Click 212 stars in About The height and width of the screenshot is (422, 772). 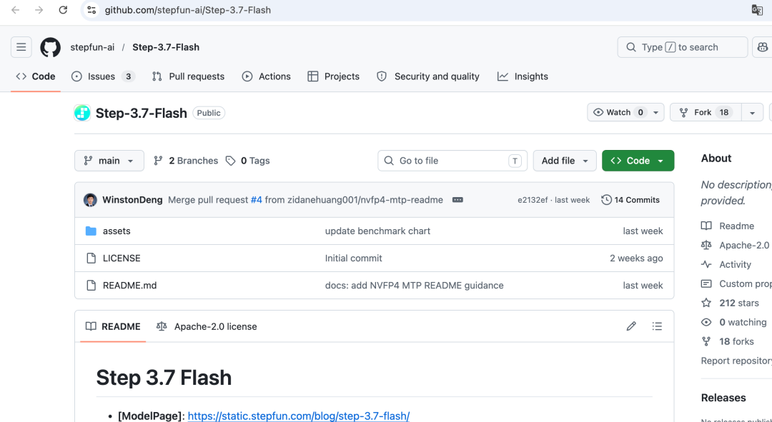click(x=739, y=303)
